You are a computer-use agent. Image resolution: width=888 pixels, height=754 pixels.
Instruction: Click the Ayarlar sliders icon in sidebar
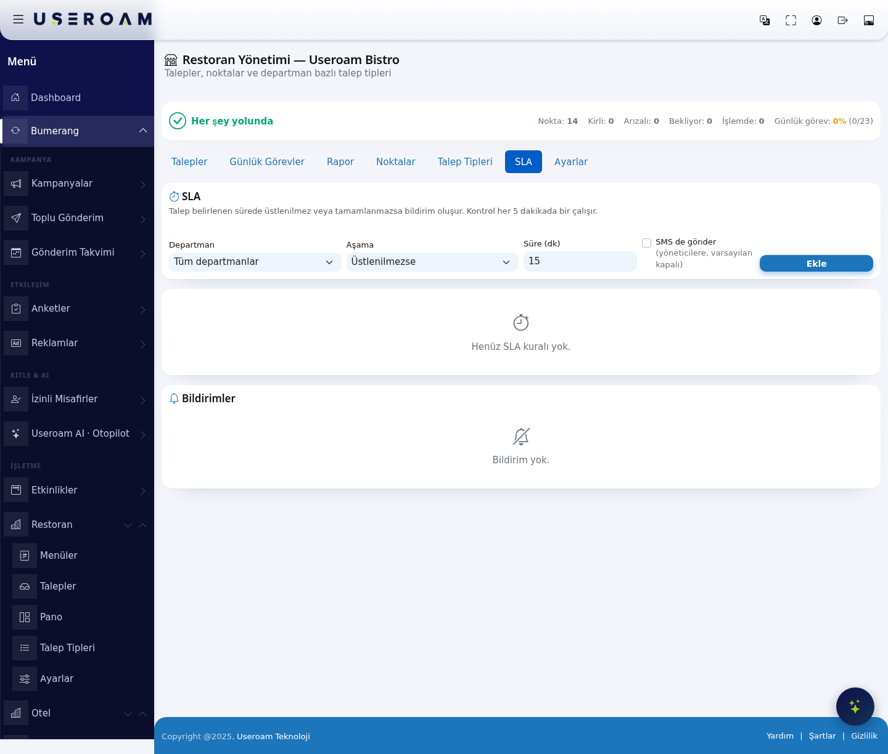click(x=25, y=679)
